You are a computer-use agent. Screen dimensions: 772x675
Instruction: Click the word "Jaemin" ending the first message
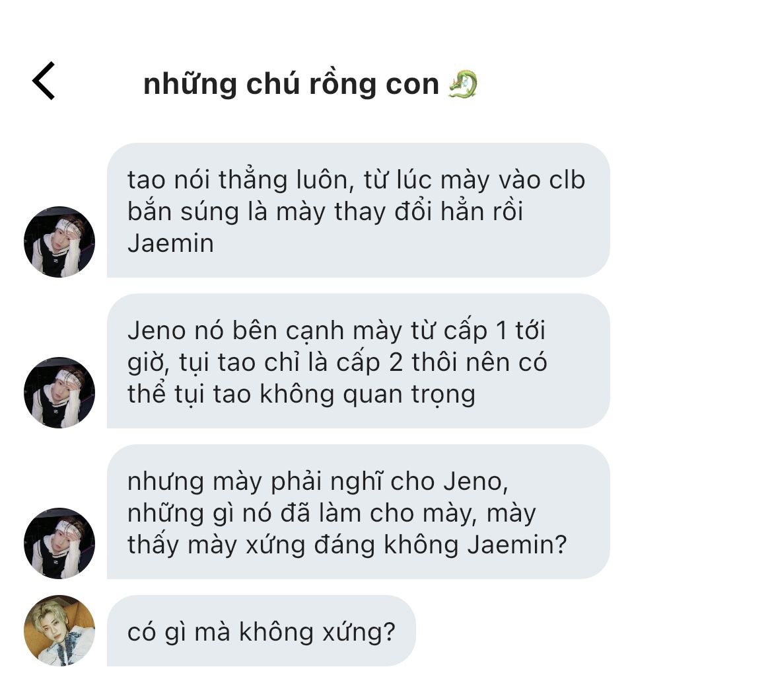(x=170, y=243)
